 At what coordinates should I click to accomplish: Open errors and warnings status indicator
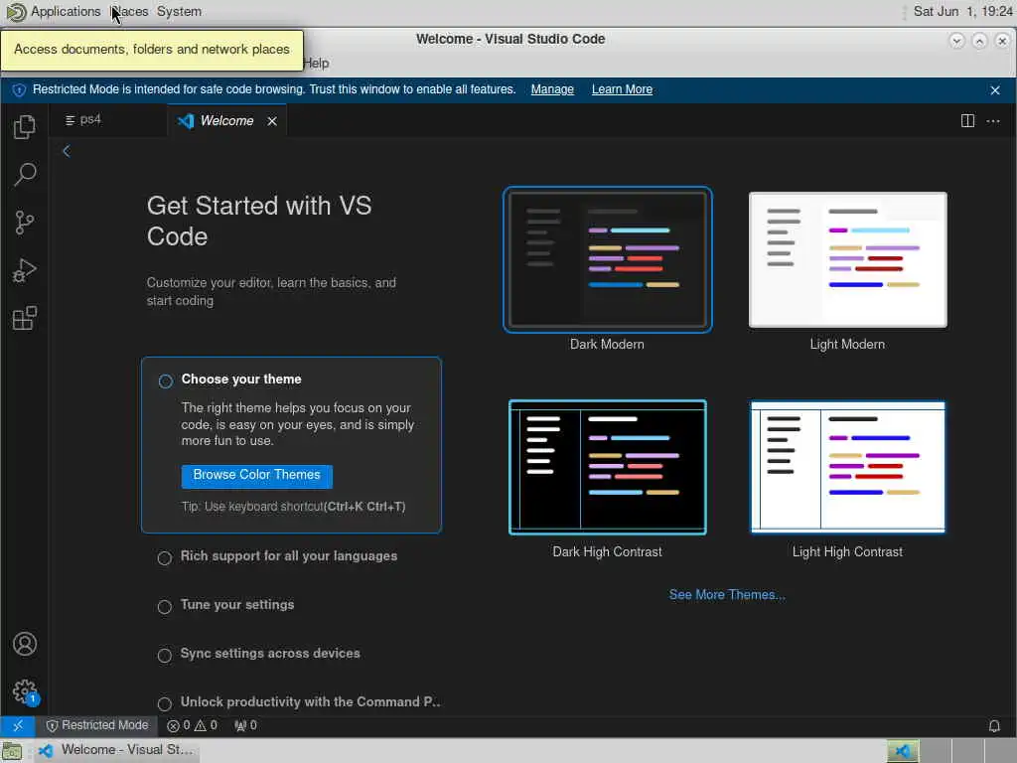pos(192,725)
